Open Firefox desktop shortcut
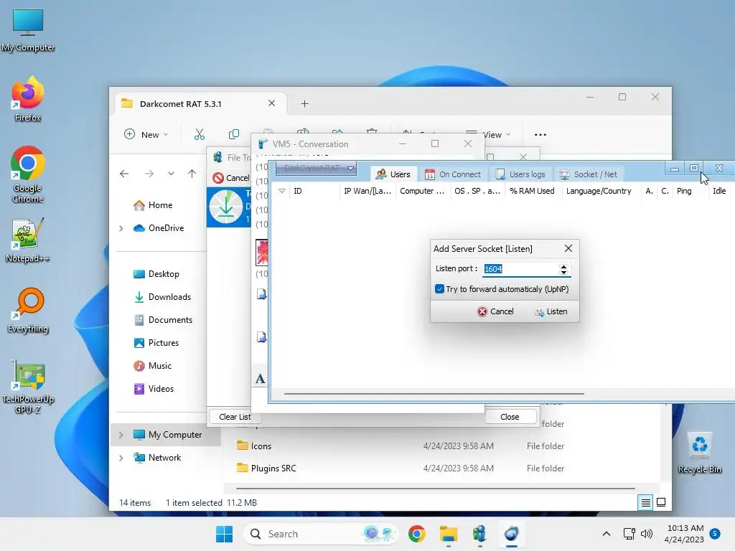This screenshot has height=551, width=735. [28, 99]
